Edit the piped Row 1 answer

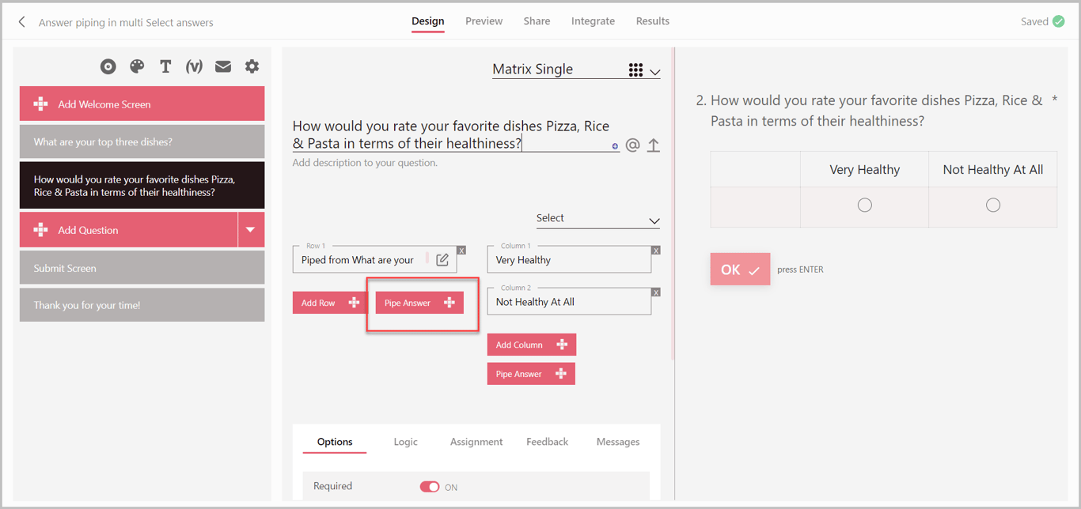coord(442,260)
